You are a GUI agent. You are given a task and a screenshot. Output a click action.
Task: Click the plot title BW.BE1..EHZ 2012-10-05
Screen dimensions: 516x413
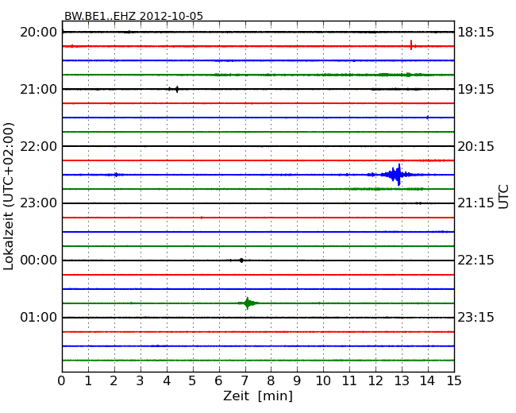pos(133,16)
